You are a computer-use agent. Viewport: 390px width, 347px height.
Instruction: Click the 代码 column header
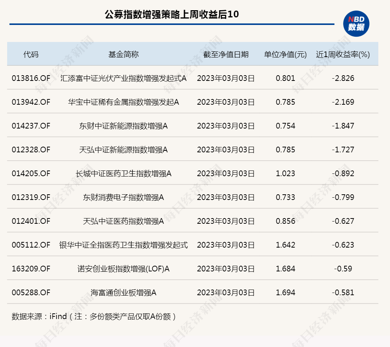(31, 54)
